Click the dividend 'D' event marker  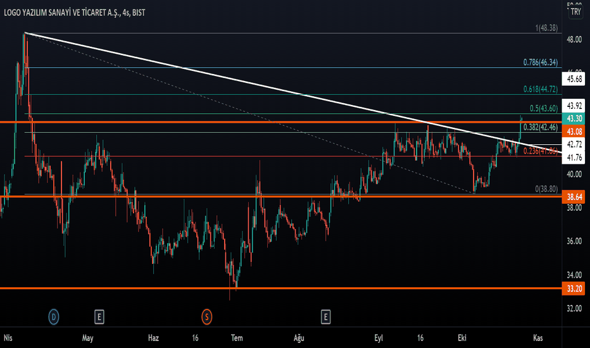53,317
